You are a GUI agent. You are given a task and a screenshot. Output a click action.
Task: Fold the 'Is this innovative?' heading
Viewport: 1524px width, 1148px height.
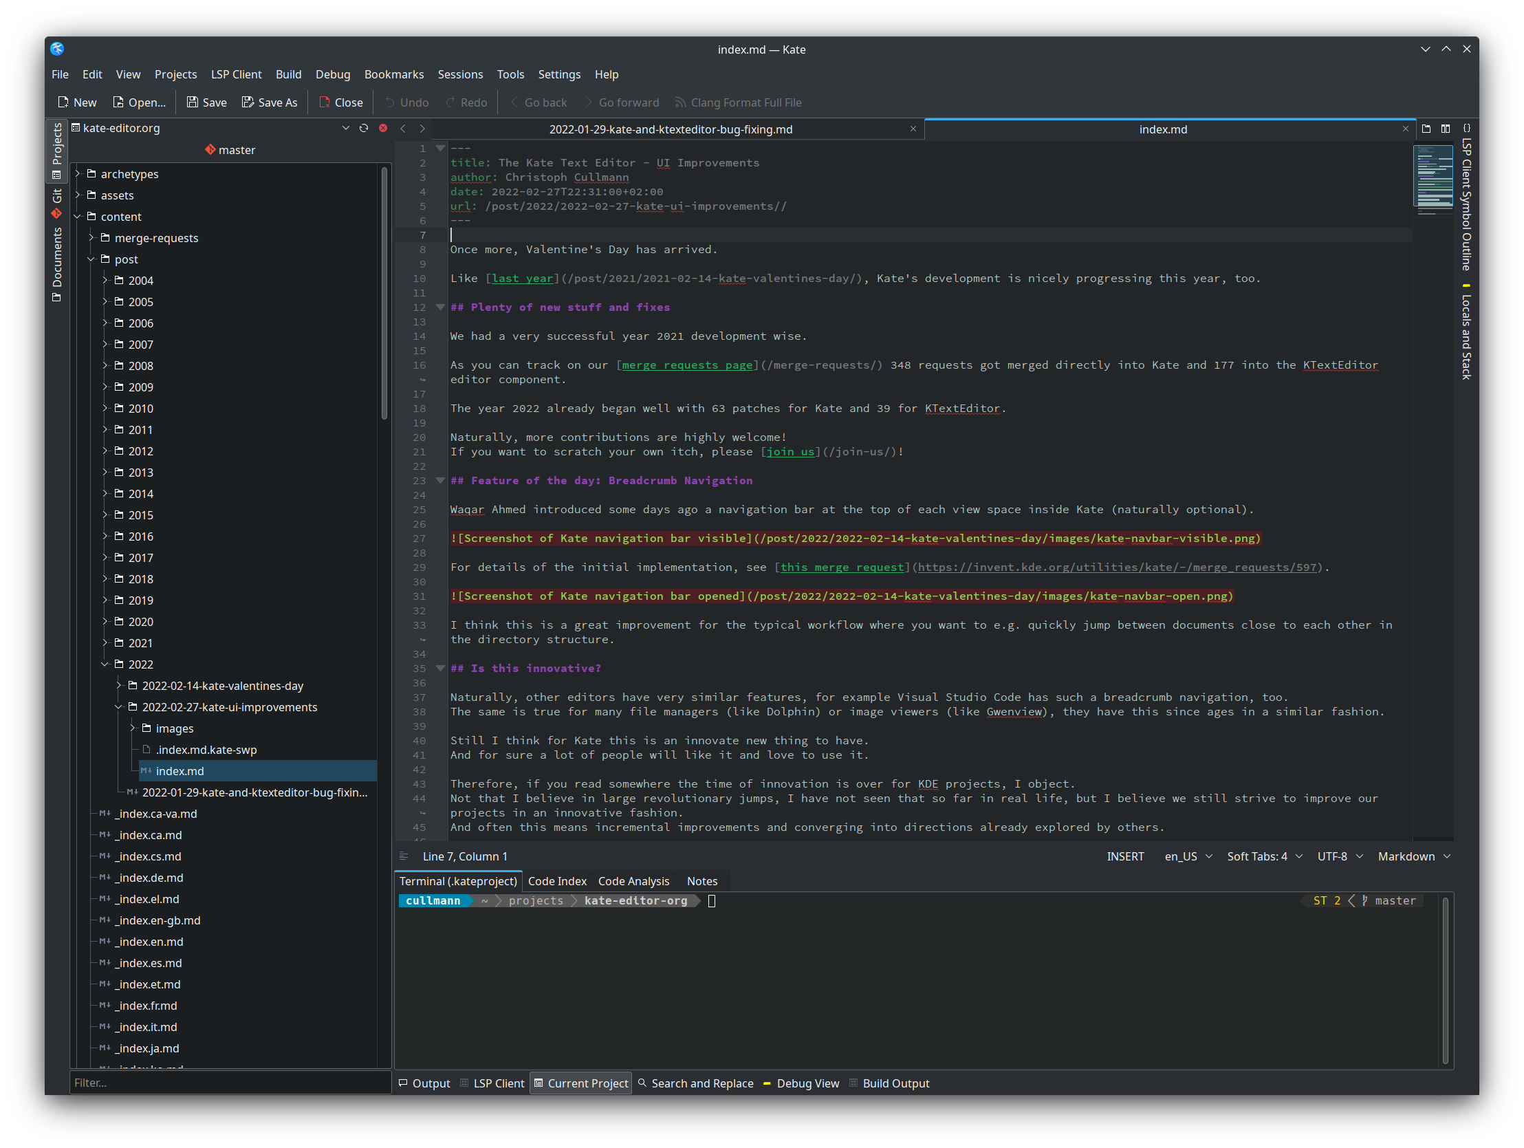(440, 669)
